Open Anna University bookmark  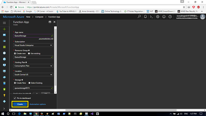coord(89,11)
